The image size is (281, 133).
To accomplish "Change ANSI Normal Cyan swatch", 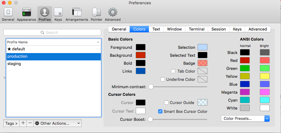I will pyautogui.click(x=245, y=100).
